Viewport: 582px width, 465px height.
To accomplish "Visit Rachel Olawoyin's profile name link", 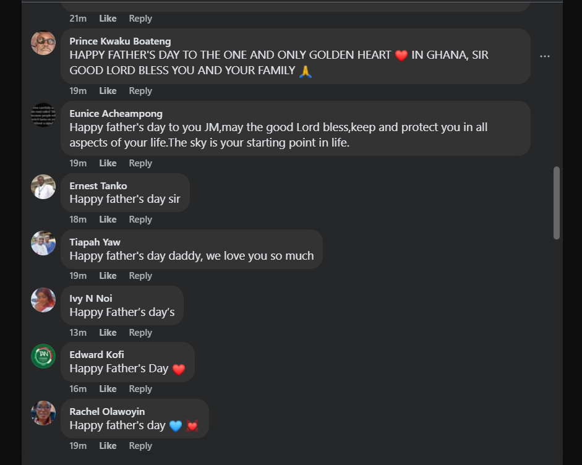I will [107, 412].
